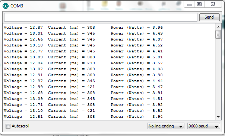Viewport: 225px width, 136px height.
Task: Click the Voltage = 12.77 reading
Action: coord(23,51)
